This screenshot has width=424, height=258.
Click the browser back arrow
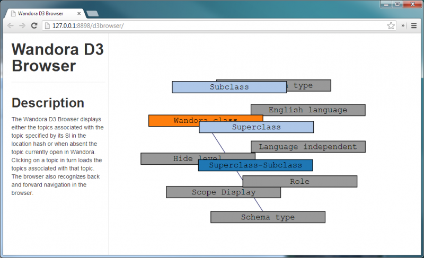point(10,25)
